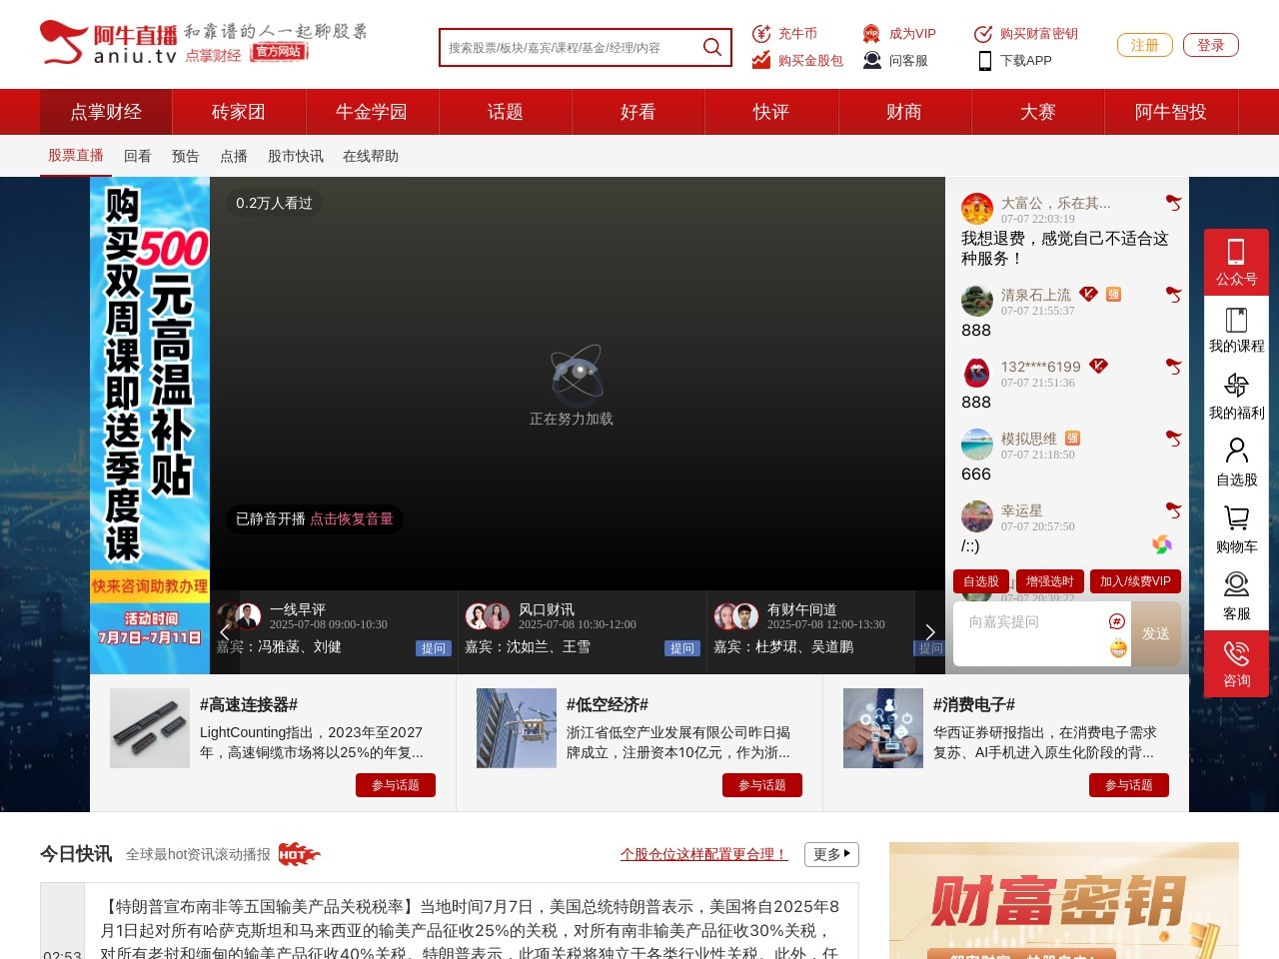The width and height of the screenshot is (1279, 959).
Task: Click 个股仓位这样配置更合理 link
Action: 704,854
